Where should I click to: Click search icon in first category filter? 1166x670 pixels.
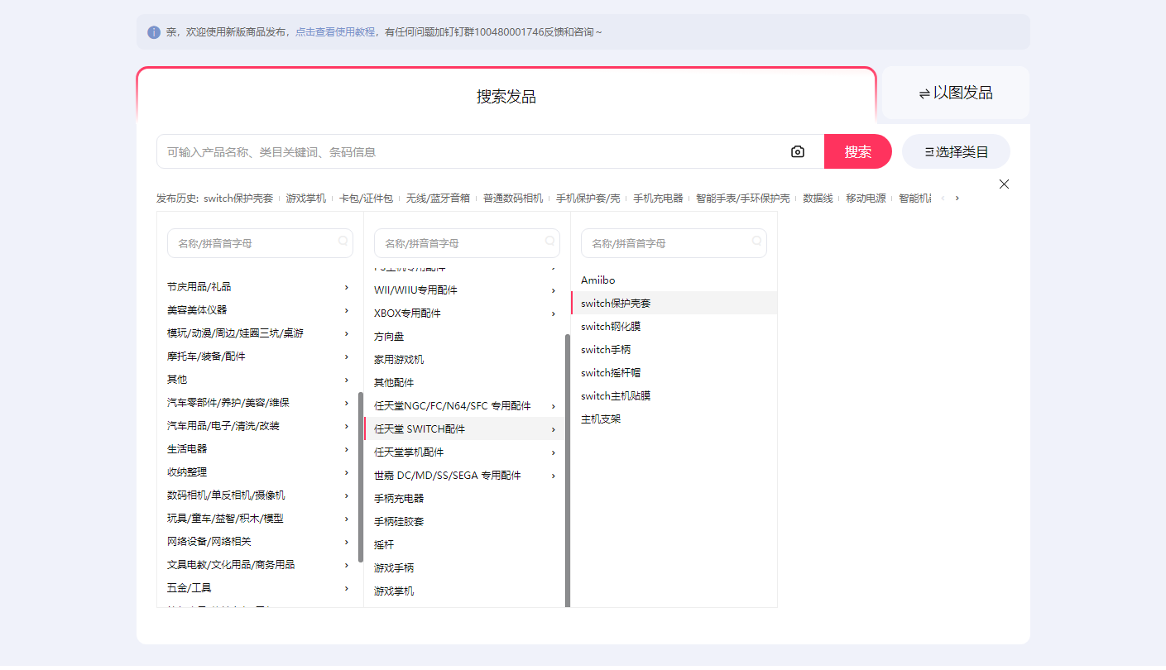(343, 242)
